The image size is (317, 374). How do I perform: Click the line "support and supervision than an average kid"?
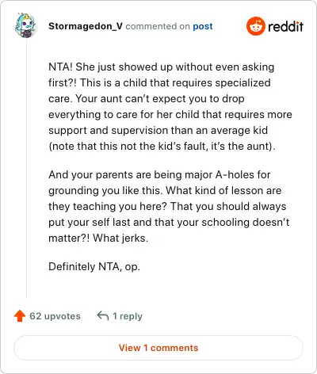pyautogui.click(x=158, y=131)
